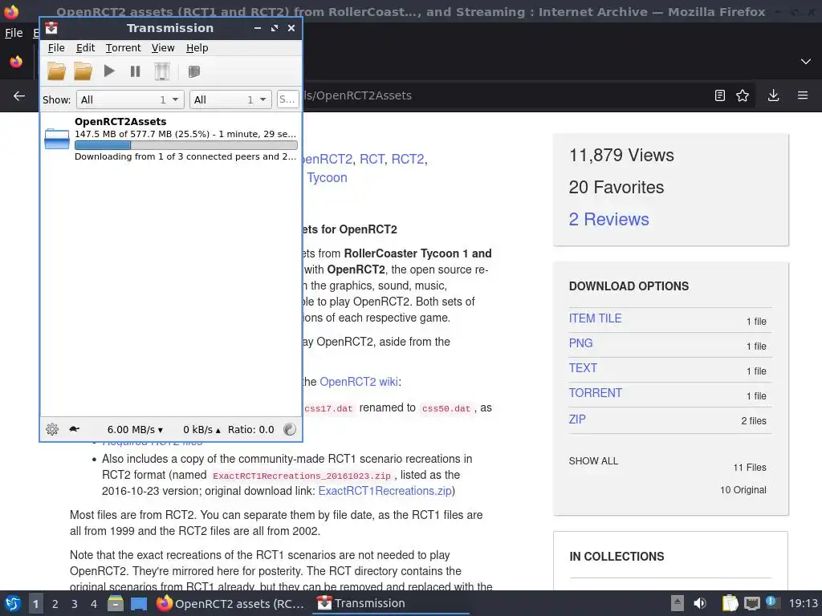Expand the ZIP download option
Image resolution: width=822 pixels, height=616 pixels.
coord(577,419)
